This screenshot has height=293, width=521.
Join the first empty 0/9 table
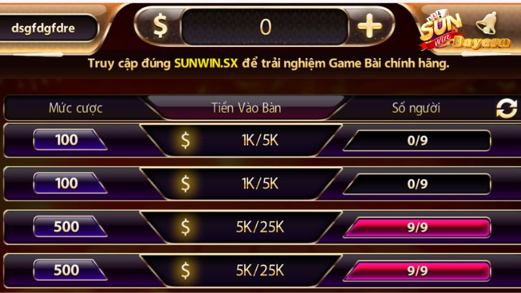tap(417, 141)
